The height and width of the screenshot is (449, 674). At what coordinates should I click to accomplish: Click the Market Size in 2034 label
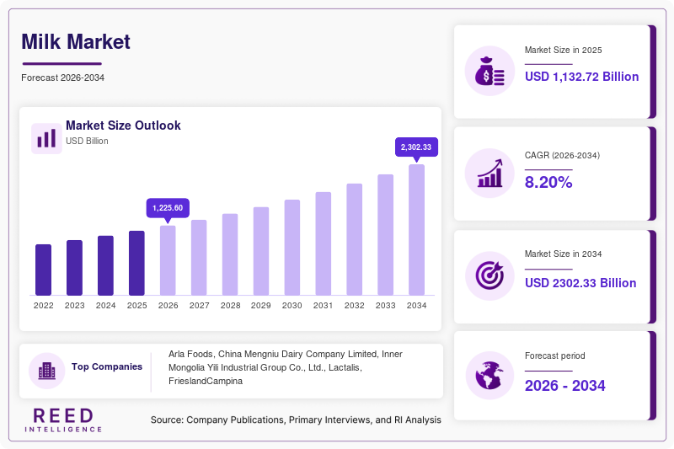(x=563, y=254)
